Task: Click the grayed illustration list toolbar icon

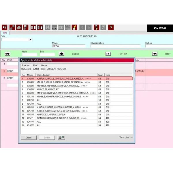Action: click(68, 27)
